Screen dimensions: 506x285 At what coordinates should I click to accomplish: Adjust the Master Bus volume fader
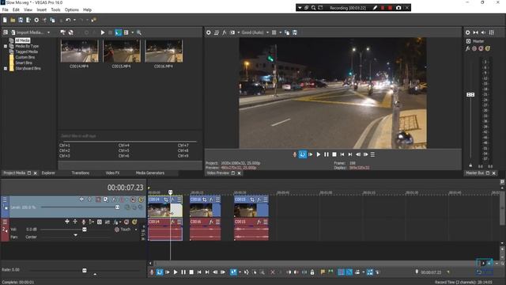tap(470, 94)
